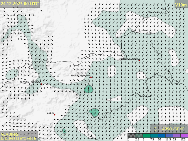Pick the teal 7.5–10 legend color
Viewport: 188px width, 141px height.
click(x=154, y=135)
